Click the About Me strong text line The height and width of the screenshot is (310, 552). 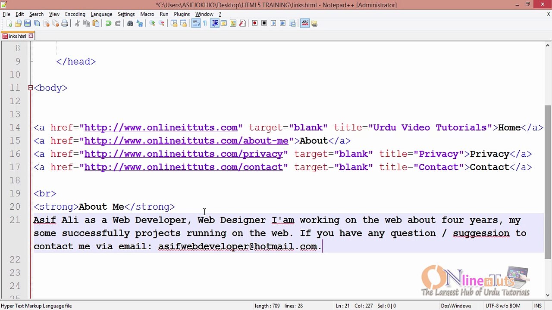coord(104,207)
